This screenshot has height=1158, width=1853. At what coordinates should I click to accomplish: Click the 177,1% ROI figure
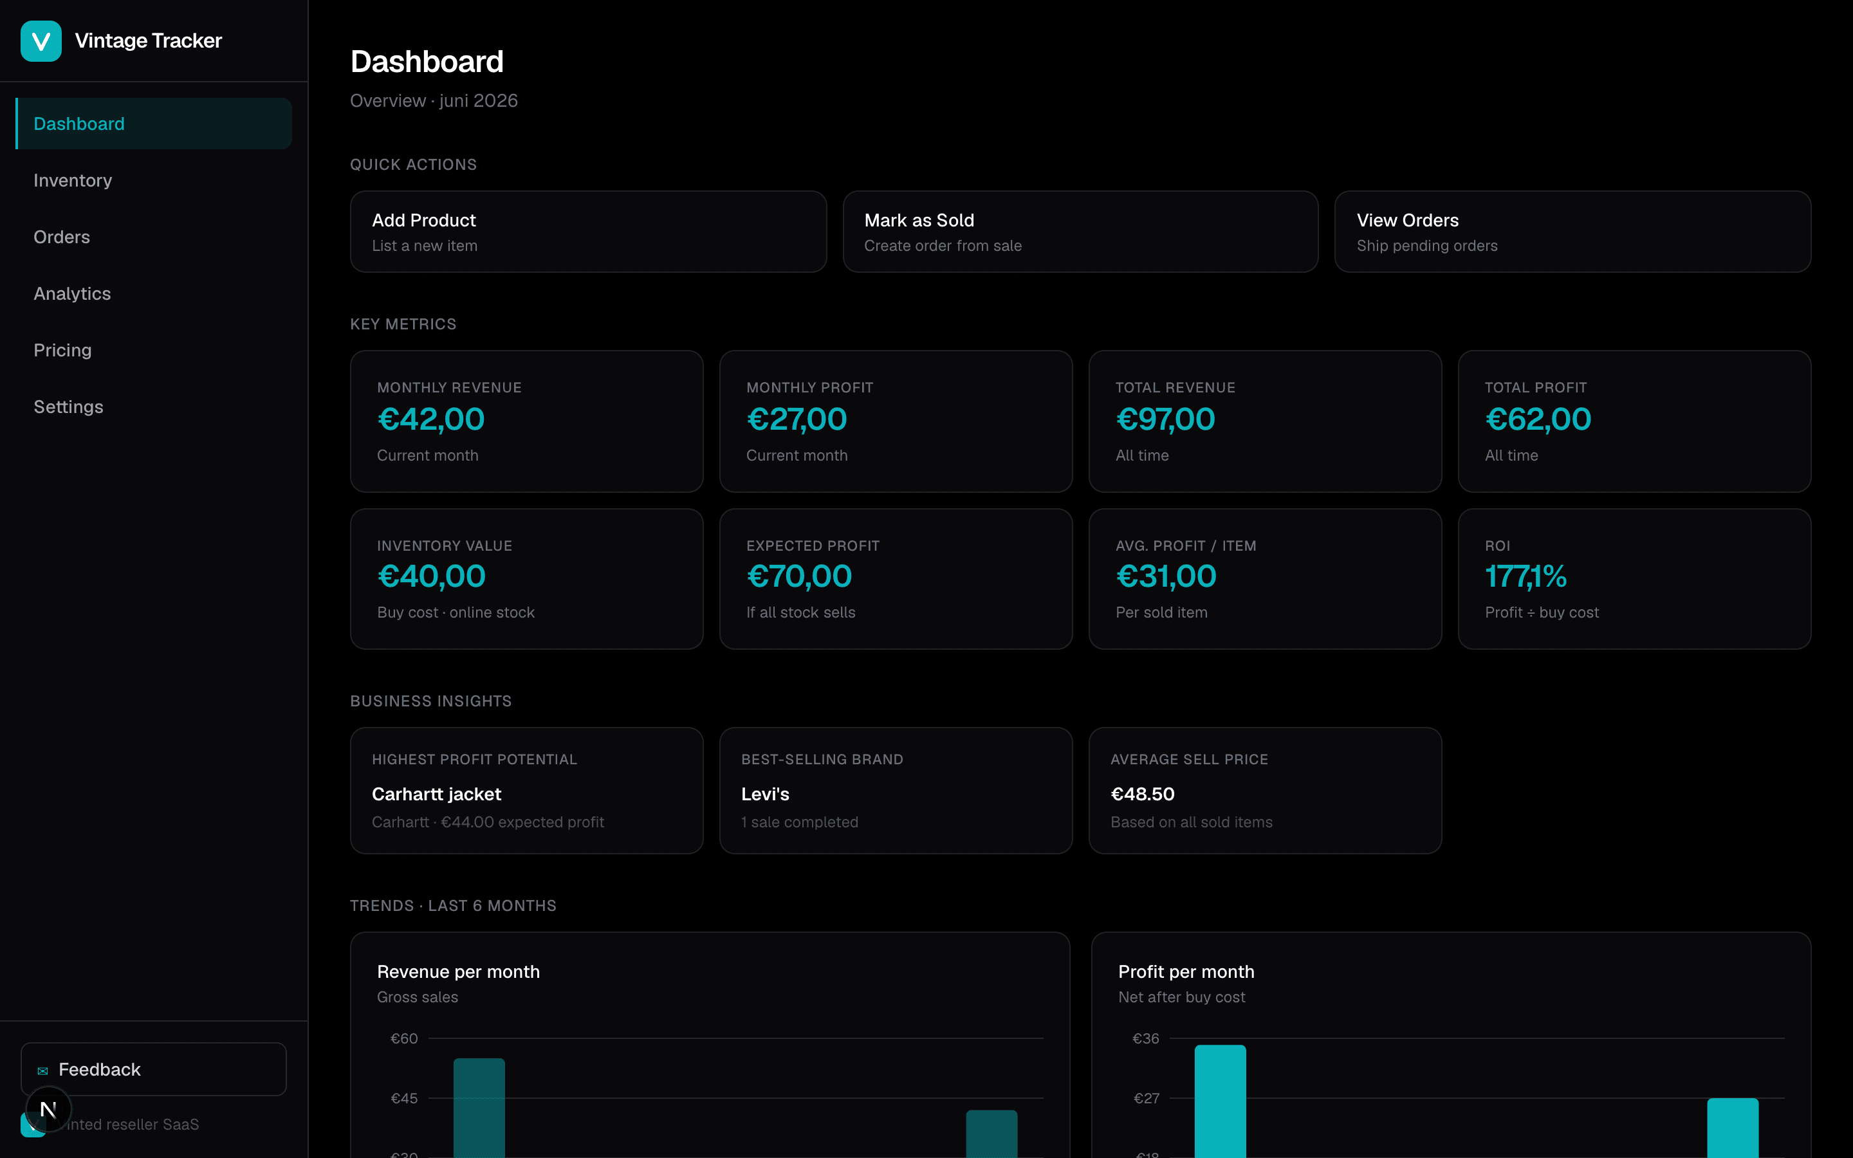coord(1526,576)
